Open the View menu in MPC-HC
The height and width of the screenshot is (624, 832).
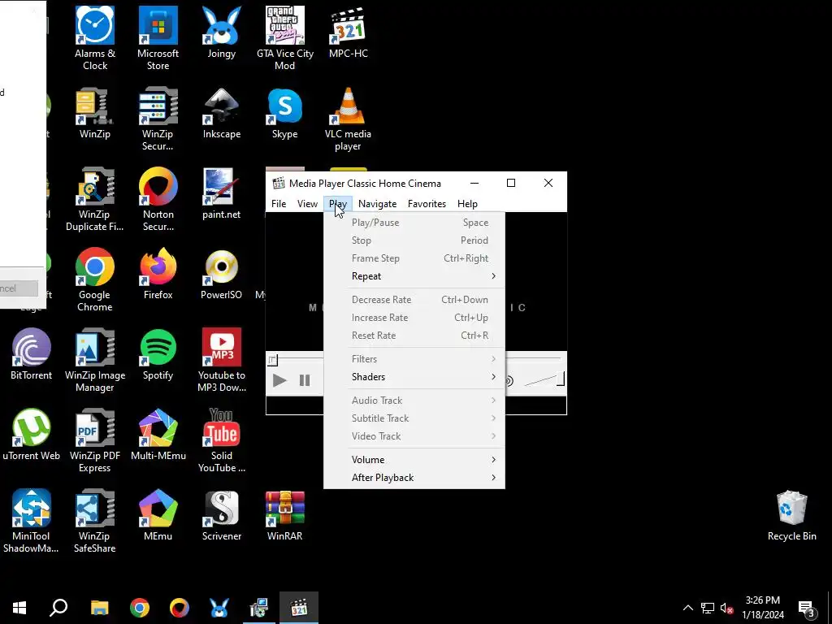[307, 204]
